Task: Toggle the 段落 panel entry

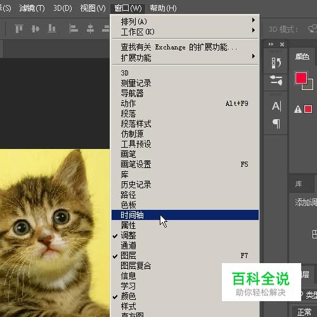Action: tap(185, 113)
